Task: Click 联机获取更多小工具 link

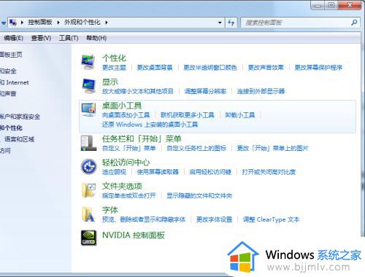Action: click(188, 114)
